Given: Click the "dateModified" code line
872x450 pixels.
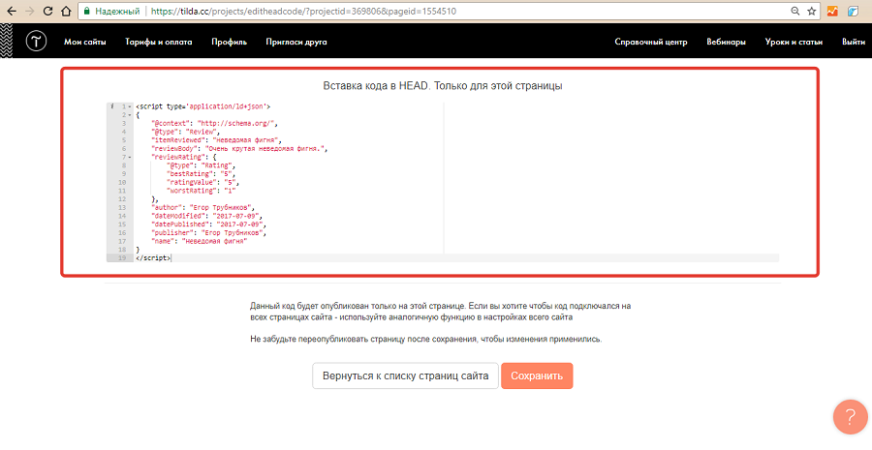Looking at the screenshot, I should click(206, 216).
